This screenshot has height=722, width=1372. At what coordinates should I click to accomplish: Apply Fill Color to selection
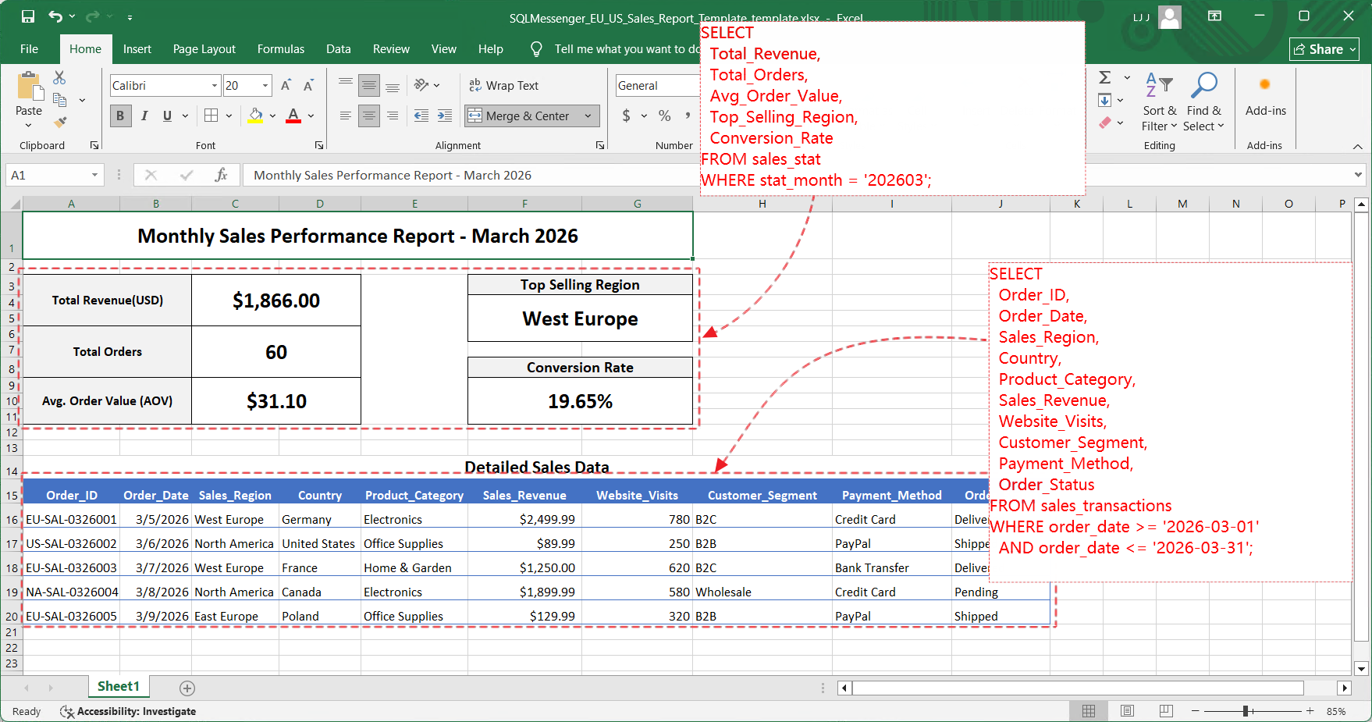click(x=255, y=116)
